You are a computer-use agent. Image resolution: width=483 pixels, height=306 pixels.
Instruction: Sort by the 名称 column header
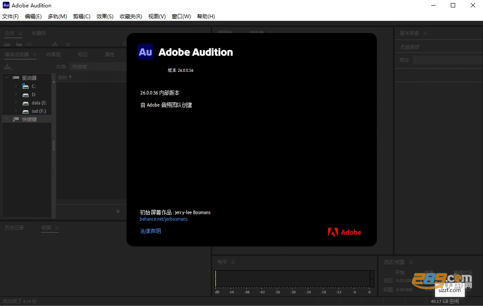click(65, 77)
